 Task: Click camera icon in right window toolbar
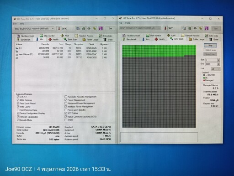(195, 28)
